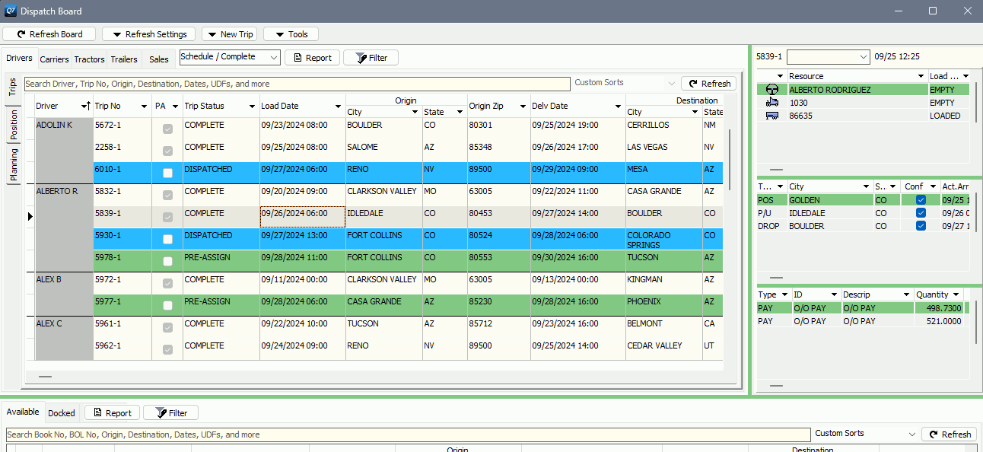Open the Tools menu button
This screenshot has height=452, width=983.
point(290,33)
